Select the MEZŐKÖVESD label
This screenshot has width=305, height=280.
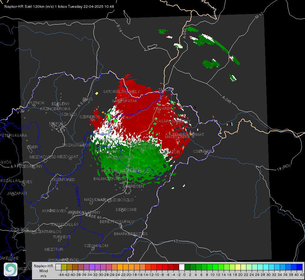click(x=43, y=157)
